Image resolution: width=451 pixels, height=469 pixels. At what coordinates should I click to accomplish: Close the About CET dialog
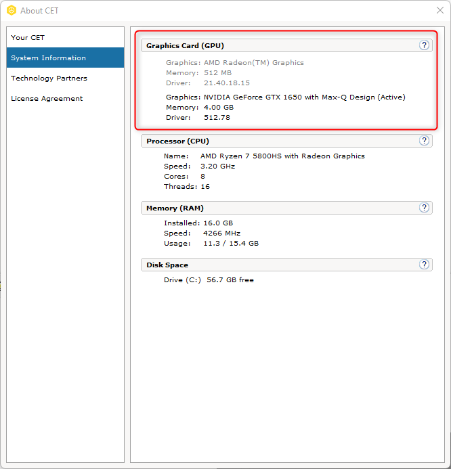coord(440,10)
